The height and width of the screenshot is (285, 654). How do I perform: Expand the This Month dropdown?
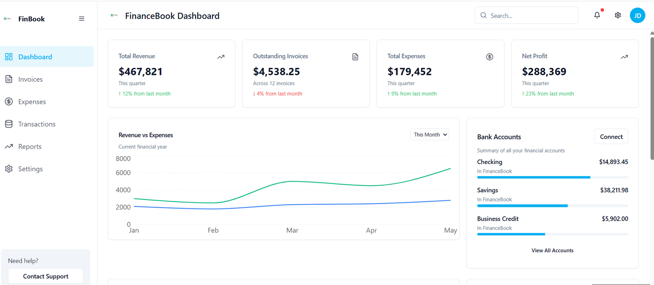430,135
